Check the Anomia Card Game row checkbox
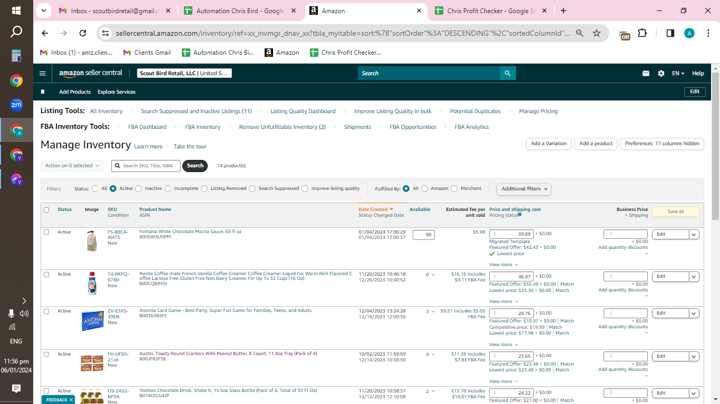This screenshot has height=404, width=720. pos(46,311)
